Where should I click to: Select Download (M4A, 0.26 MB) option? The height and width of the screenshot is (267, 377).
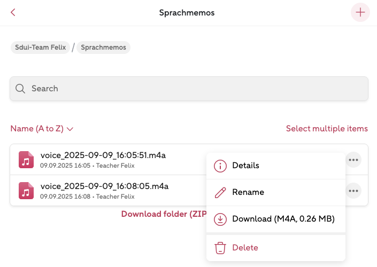pyautogui.click(x=283, y=219)
